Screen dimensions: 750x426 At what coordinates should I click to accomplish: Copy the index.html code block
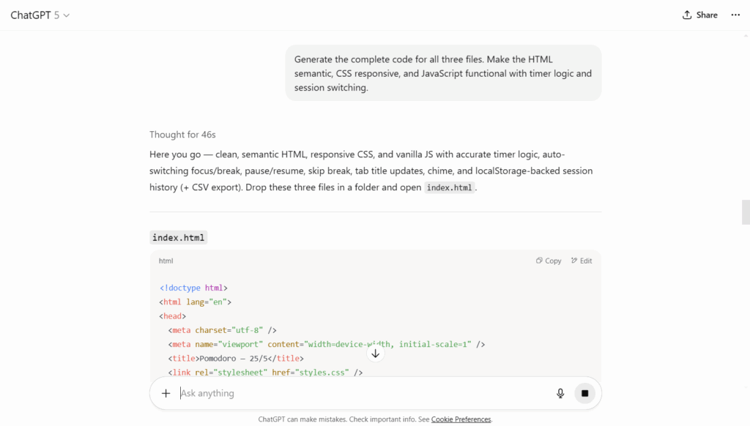(x=549, y=261)
